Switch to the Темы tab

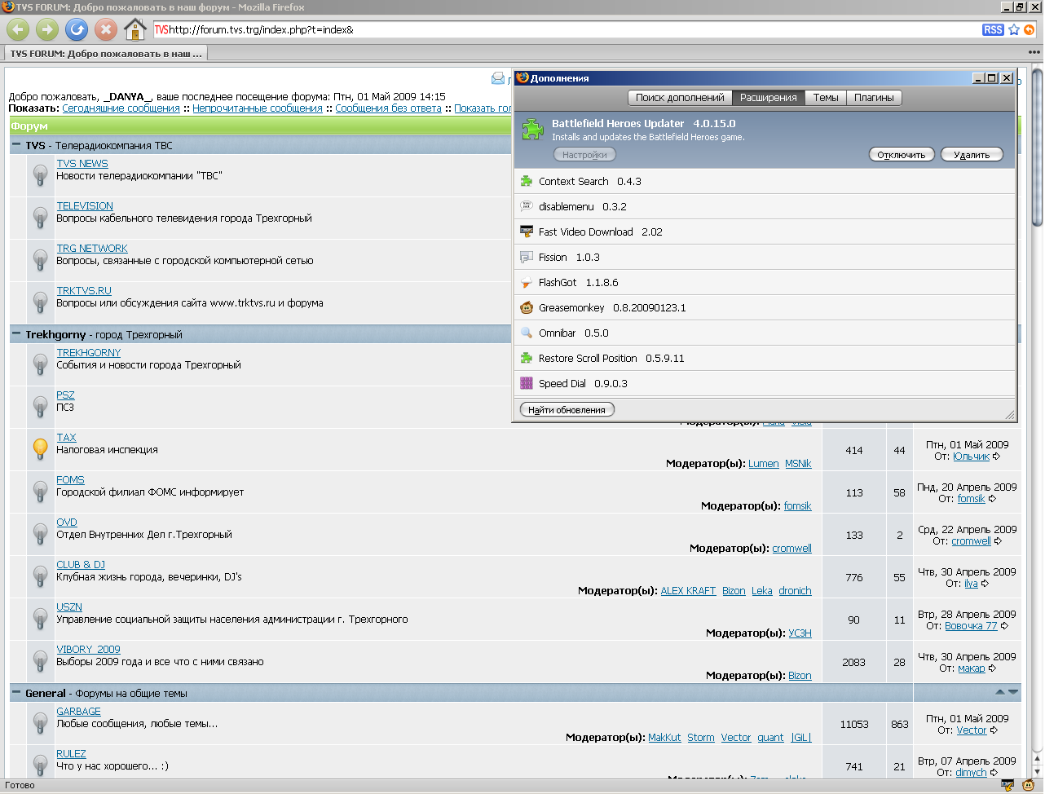825,98
